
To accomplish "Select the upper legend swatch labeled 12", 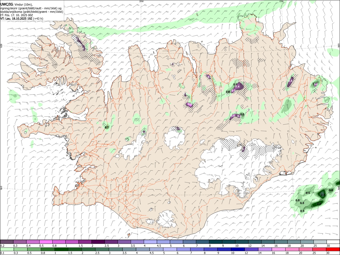I will point(255,242).
